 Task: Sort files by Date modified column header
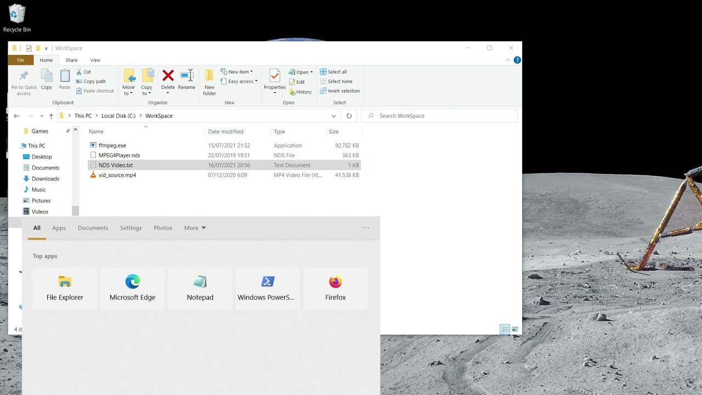pyautogui.click(x=239, y=132)
